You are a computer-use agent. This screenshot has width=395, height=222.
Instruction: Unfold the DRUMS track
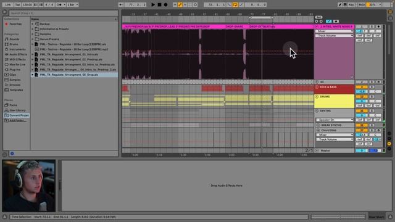coord(317,97)
